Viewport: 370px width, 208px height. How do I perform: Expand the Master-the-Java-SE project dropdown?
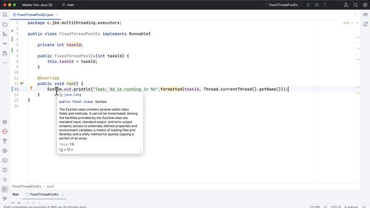[x=39, y=5]
